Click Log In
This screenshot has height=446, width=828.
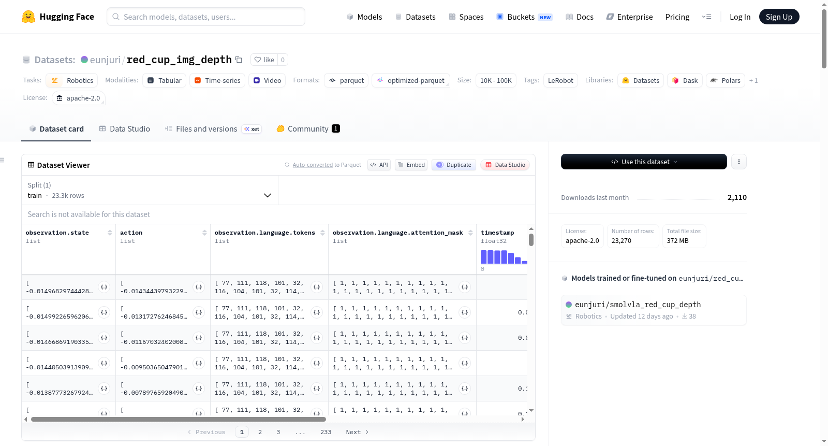pyautogui.click(x=740, y=17)
